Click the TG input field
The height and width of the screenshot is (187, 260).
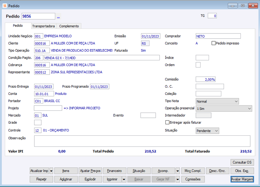click(212, 16)
